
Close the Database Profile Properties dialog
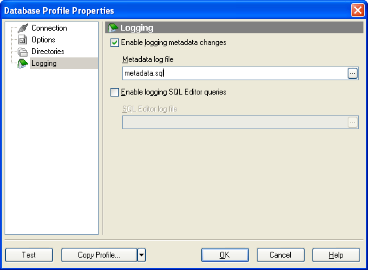[358, 10]
